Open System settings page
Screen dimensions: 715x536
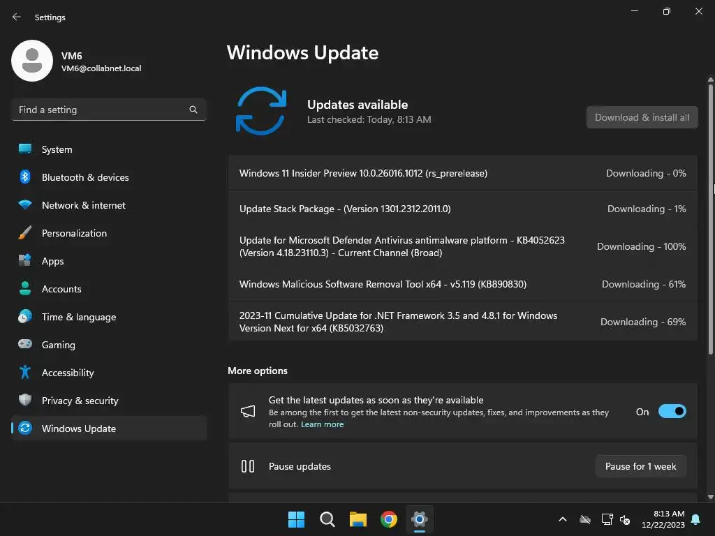coord(108,149)
